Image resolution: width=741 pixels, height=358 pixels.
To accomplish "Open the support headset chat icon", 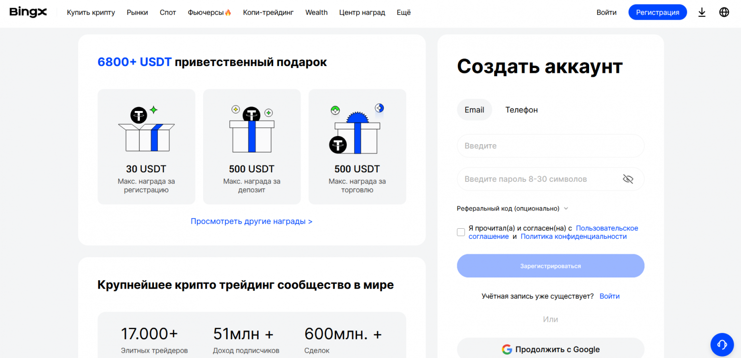I will coord(722,344).
